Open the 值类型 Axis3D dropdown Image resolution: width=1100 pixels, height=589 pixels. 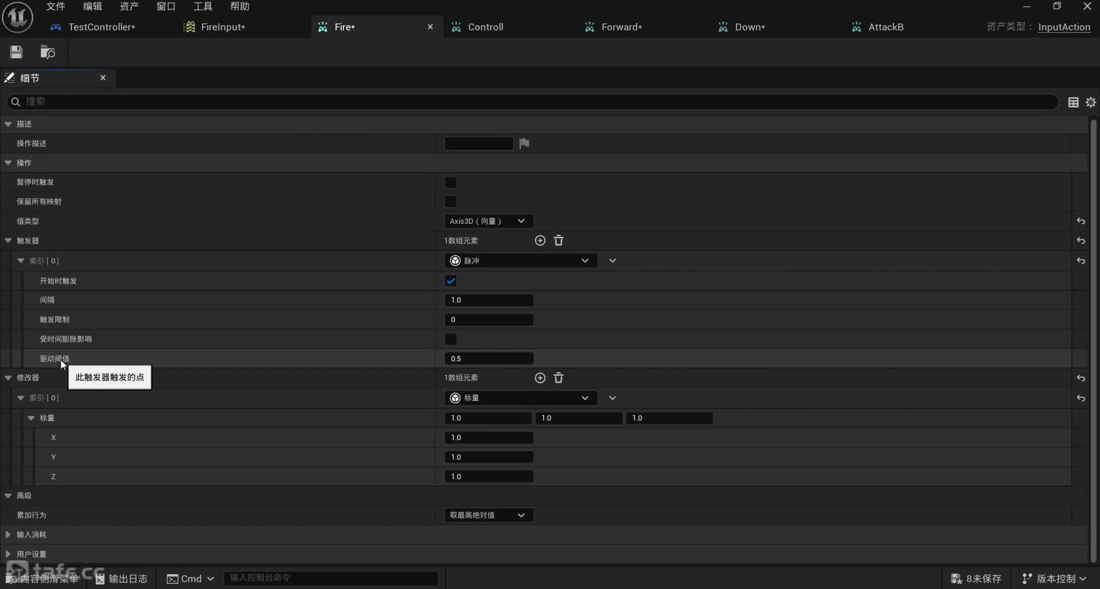click(x=488, y=221)
